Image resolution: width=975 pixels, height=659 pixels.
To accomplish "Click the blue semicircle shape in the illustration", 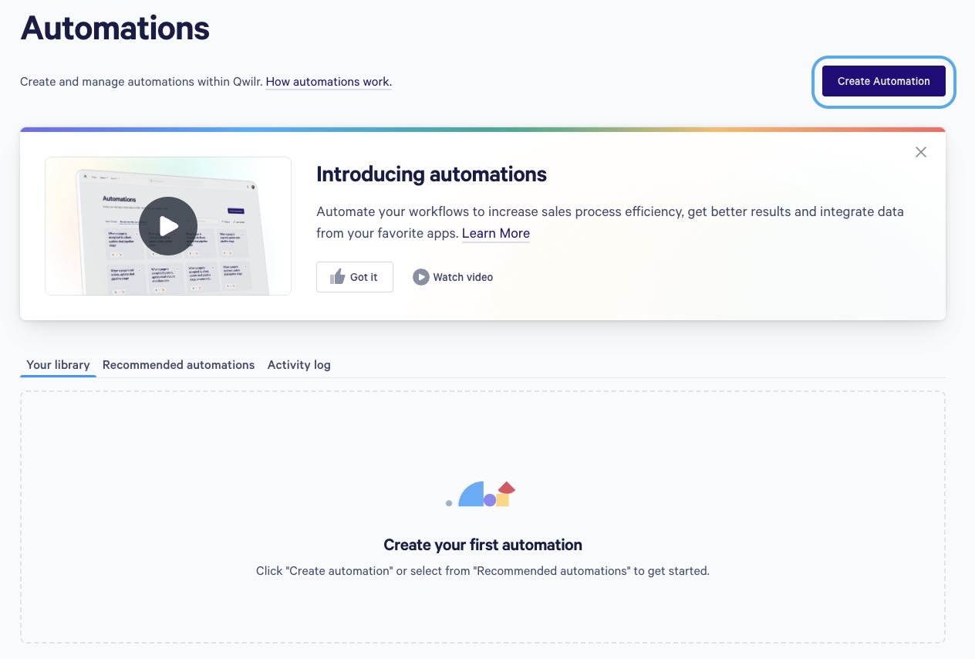I will coord(471,495).
